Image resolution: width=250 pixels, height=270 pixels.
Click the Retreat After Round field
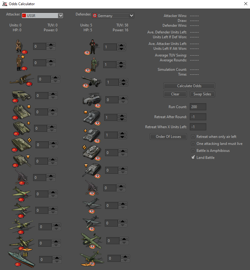tap(198, 117)
